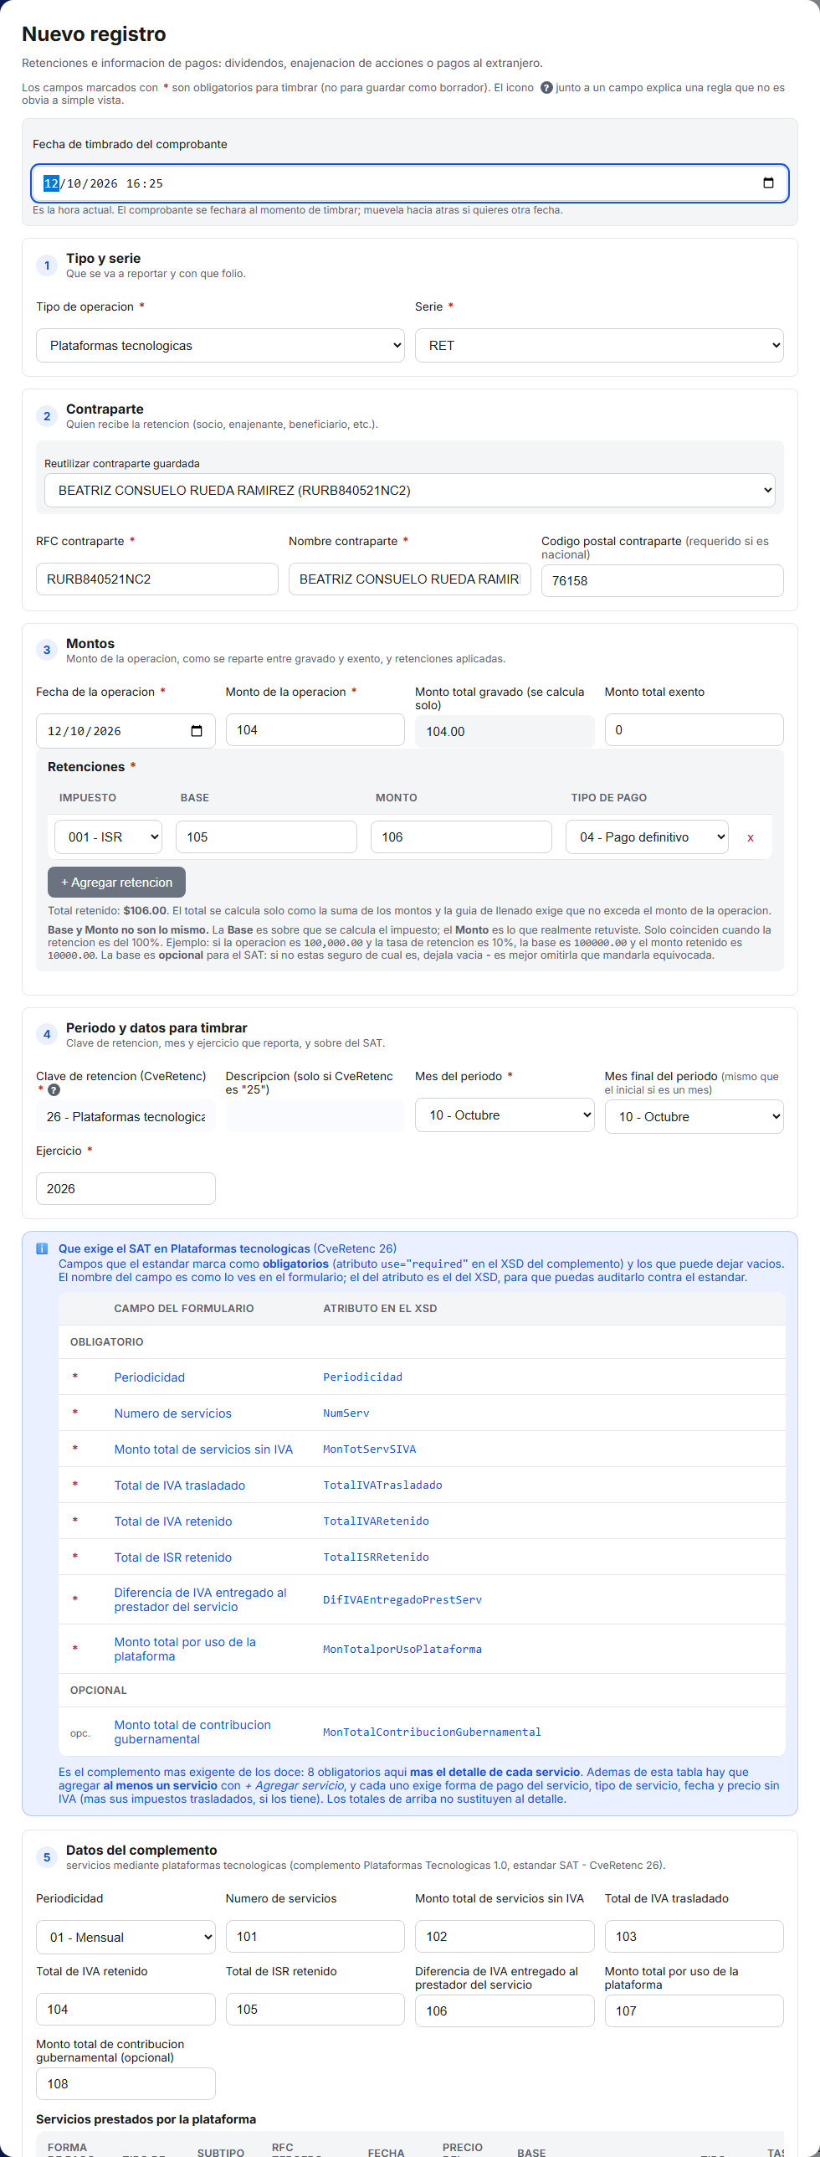Open the Serie dropdown showing RET
The image size is (820, 2157).
(599, 346)
